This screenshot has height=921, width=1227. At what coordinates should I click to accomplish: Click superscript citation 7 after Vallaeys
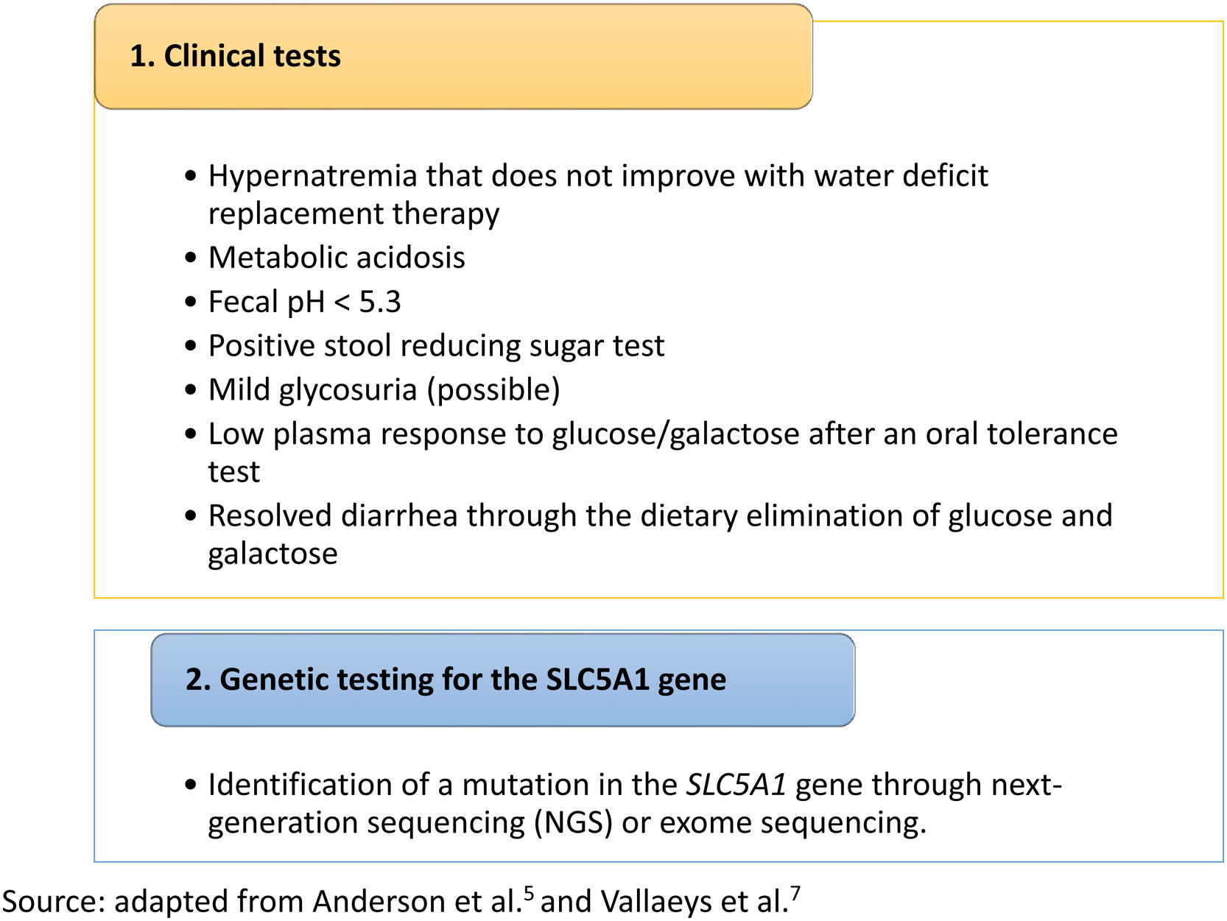(x=795, y=894)
